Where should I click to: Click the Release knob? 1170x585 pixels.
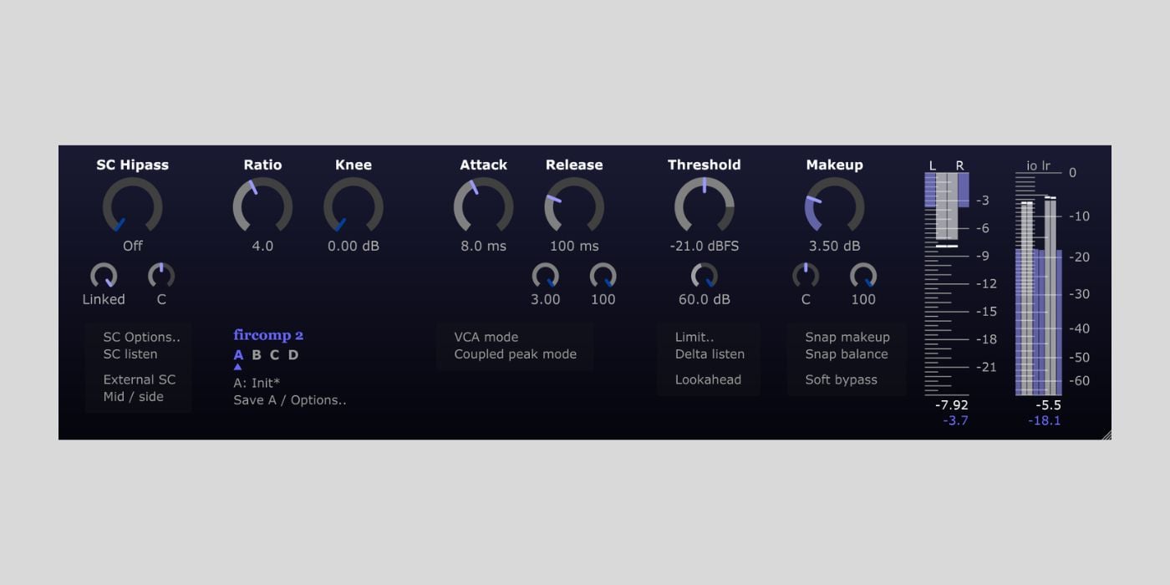[x=574, y=206]
